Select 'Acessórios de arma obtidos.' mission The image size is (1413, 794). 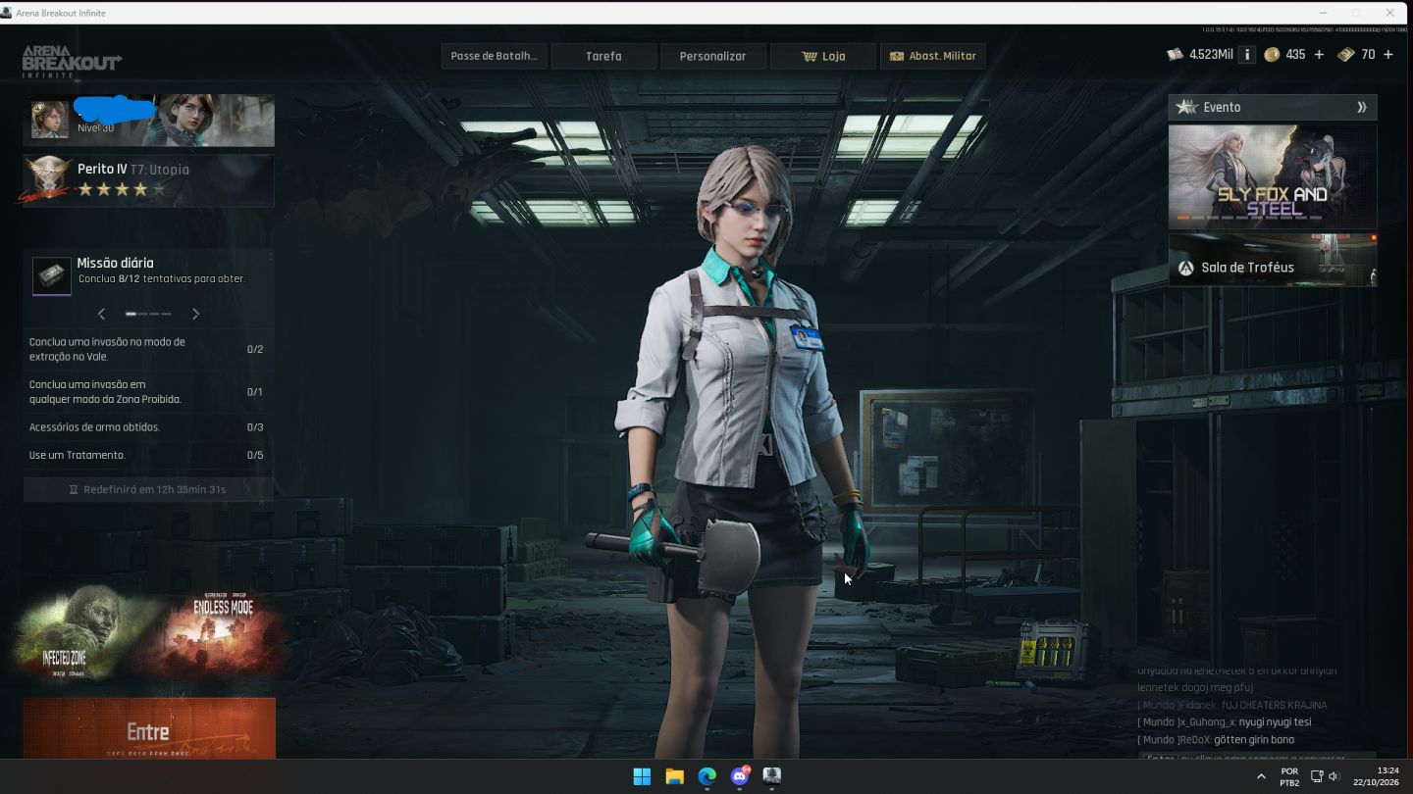[148, 427]
